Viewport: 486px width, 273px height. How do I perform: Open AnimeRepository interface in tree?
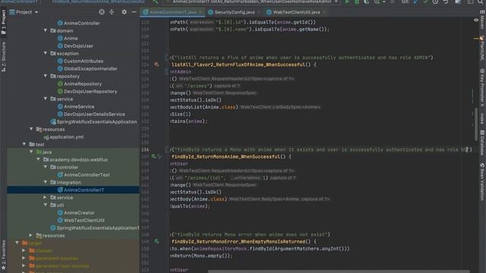80,84
